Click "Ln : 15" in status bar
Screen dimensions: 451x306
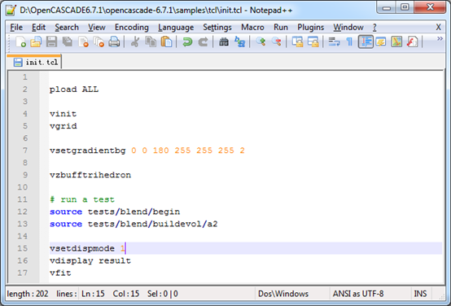point(93,294)
